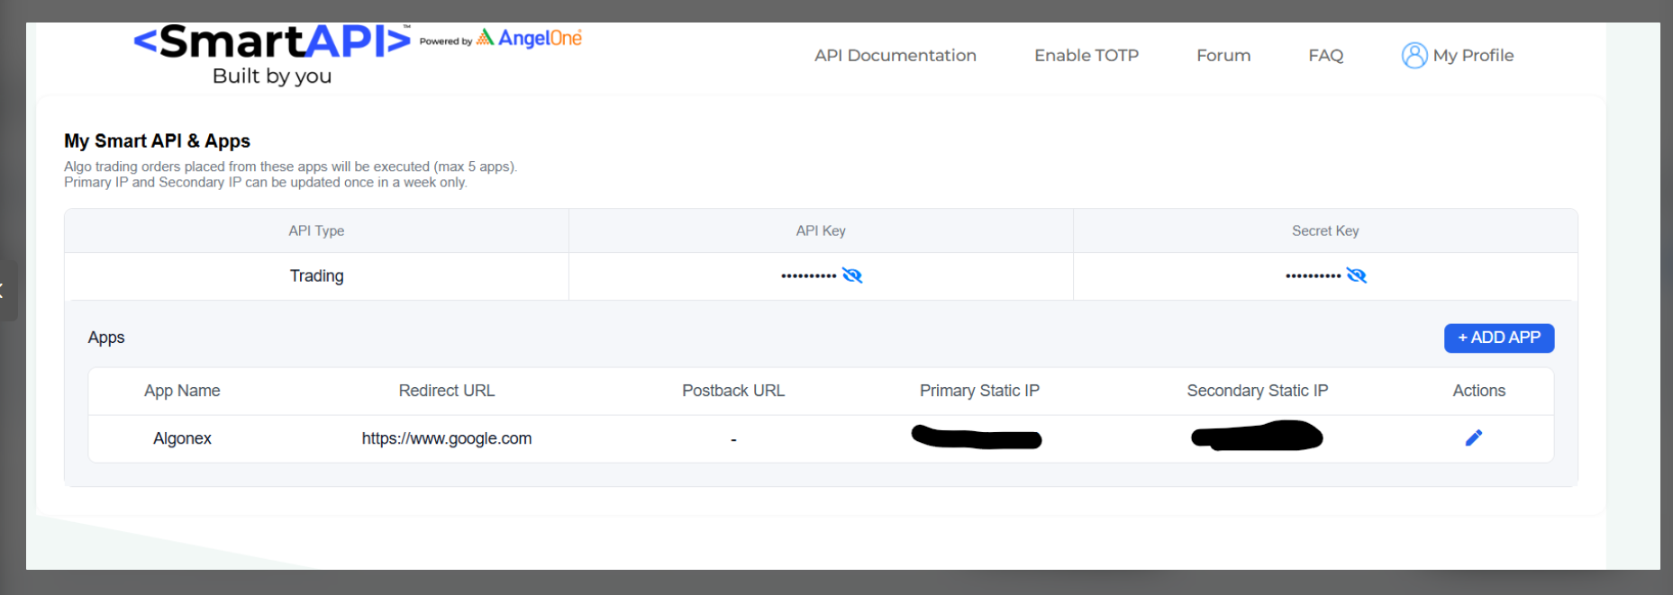Click the masked API Key dots
The width and height of the screenshot is (1673, 595).
pos(808,275)
